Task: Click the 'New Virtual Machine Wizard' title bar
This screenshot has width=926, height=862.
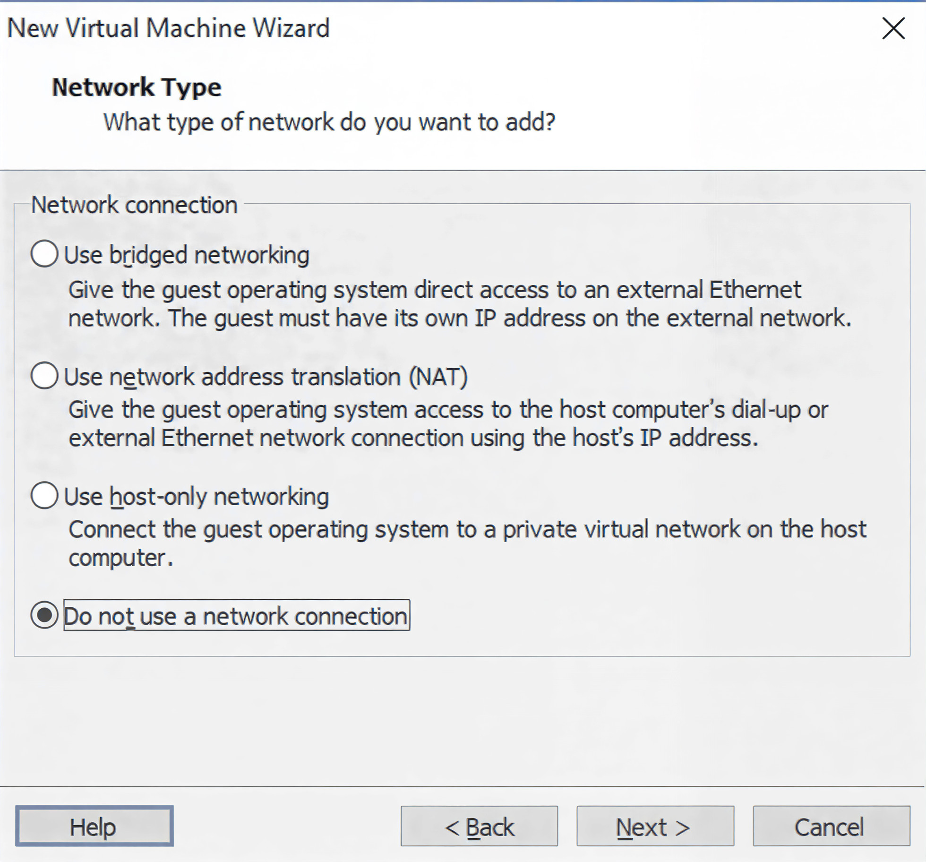Action: [168, 28]
